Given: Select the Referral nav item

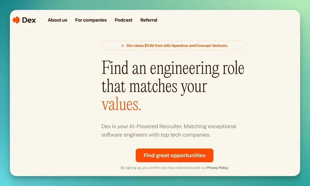Looking at the screenshot, I should pyautogui.click(x=149, y=20).
